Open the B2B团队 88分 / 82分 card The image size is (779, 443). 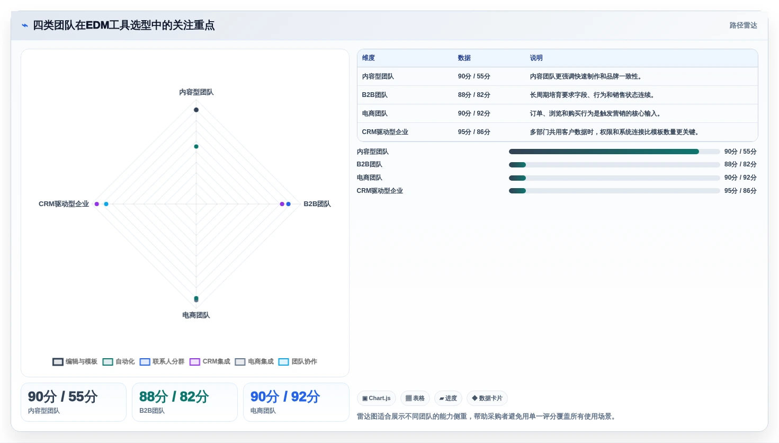(185, 402)
